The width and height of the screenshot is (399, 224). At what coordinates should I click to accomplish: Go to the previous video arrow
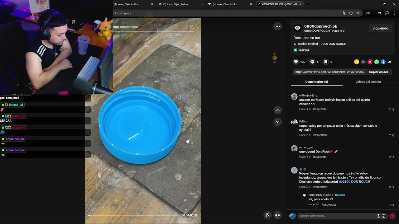pyautogui.click(x=278, y=110)
